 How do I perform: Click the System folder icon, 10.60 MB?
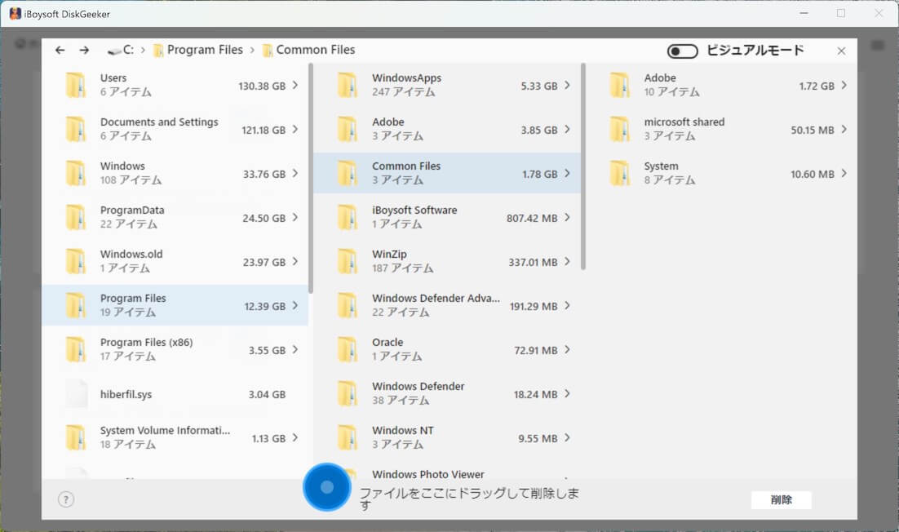(x=620, y=173)
